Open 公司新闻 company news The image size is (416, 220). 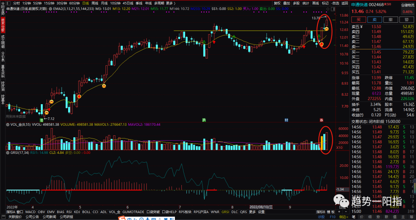tap(49, 217)
